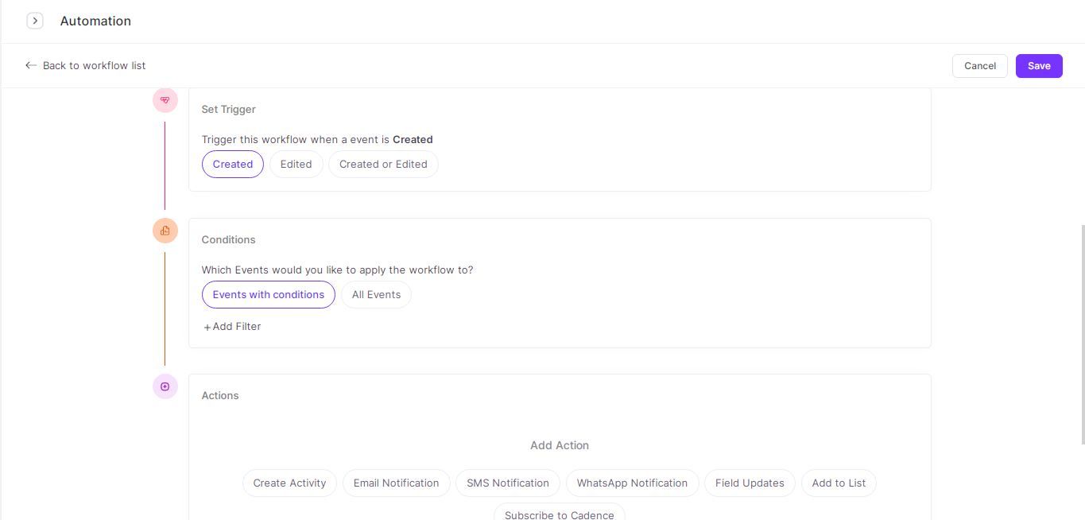
Task: Choose the Add to List action
Action: (839, 483)
